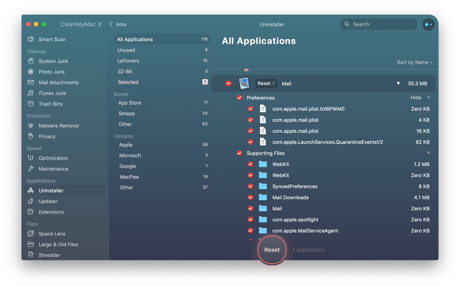Select the Large & Old Files icon
This screenshot has height=287, width=460.
[x=31, y=244]
